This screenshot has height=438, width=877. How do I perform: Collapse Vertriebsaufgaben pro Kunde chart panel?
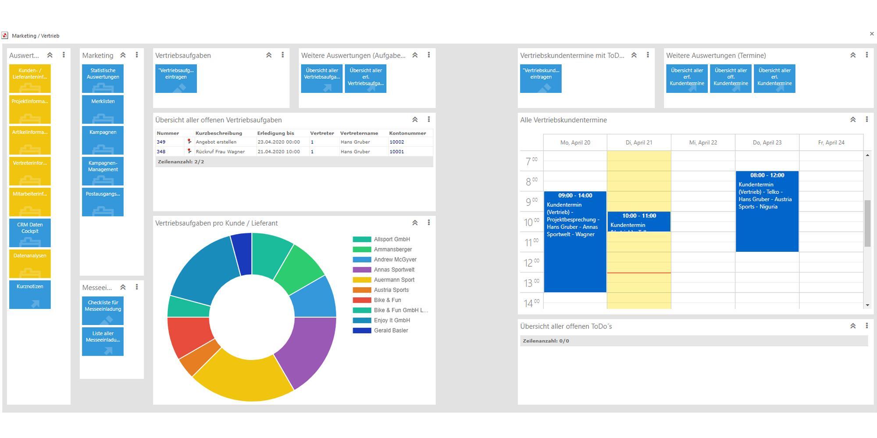(415, 223)
